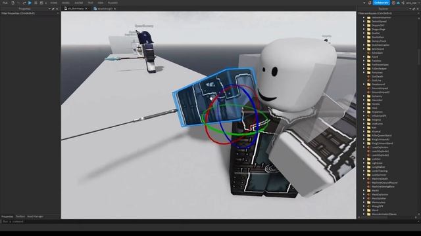Open the Help icon next to Collaborate
421x236 pixels.
point(393,3)
